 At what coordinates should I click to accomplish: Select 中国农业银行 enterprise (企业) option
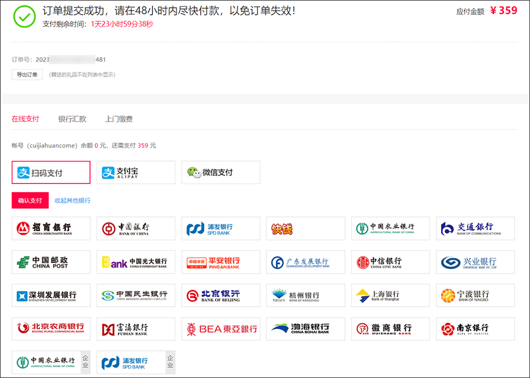point(51,363)
